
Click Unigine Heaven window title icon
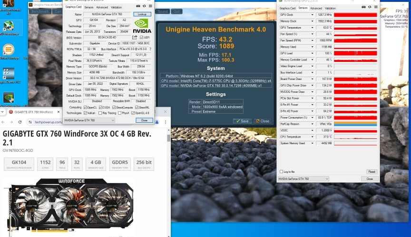[x=30, y=5]
